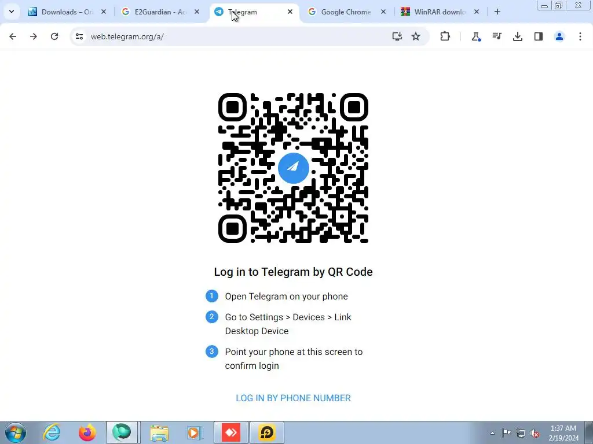Show Chrome downloads
This screenshot has width=593, height=444.
point(518,36)
